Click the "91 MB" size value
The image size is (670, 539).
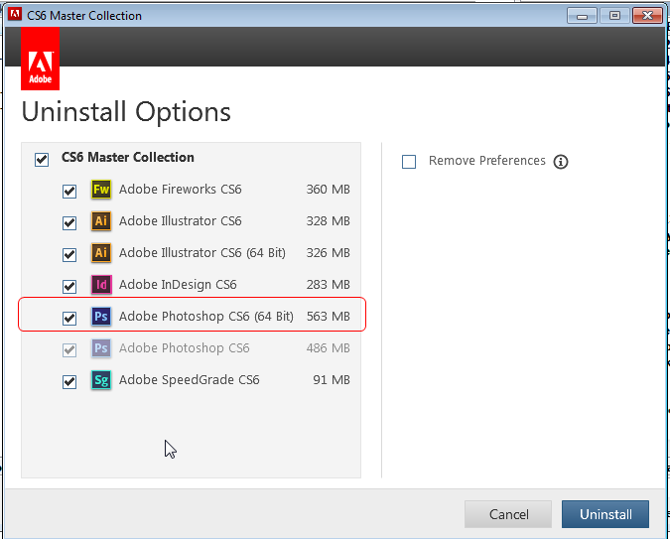click(332, 380)
